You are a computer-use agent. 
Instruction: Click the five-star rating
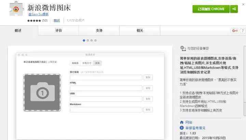pos(34,21)
